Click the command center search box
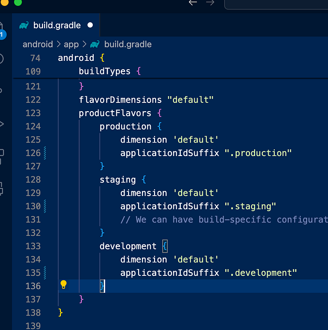 point(276,4)
